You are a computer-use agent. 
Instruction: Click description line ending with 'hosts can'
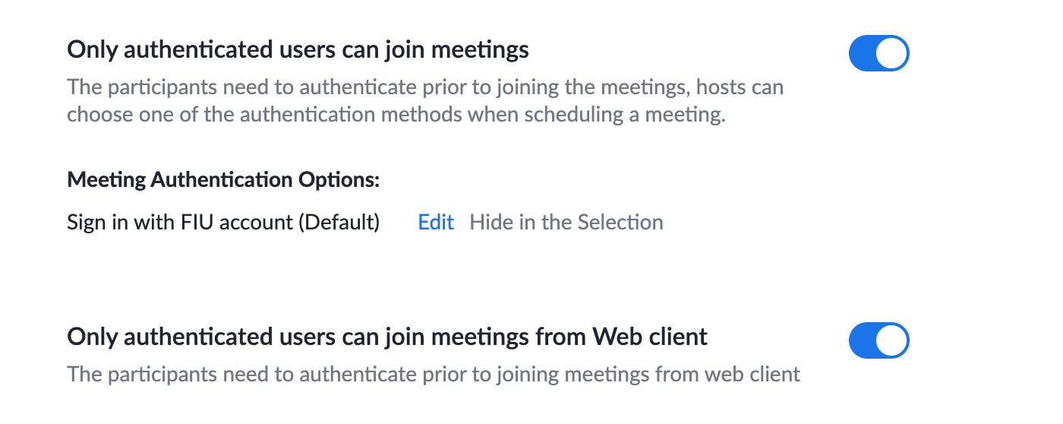click(425, 87)
